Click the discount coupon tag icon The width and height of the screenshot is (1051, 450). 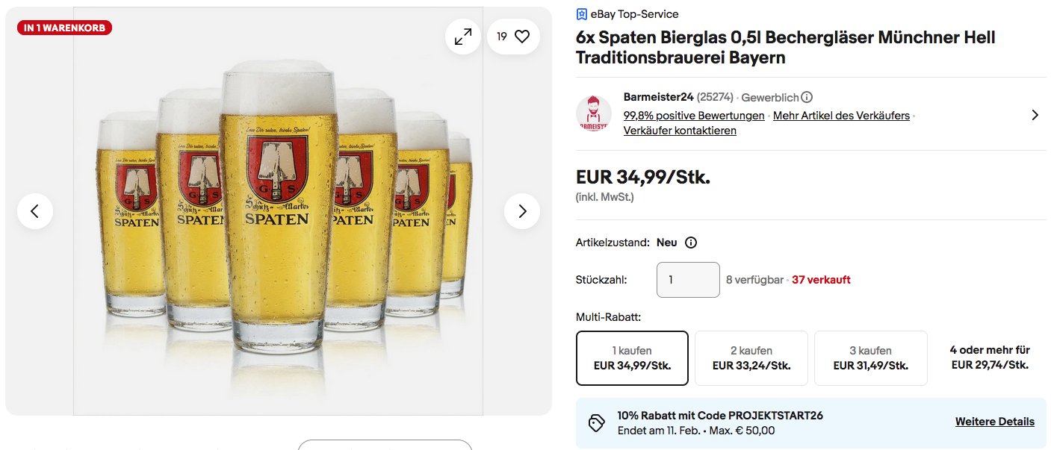[596, 423]
